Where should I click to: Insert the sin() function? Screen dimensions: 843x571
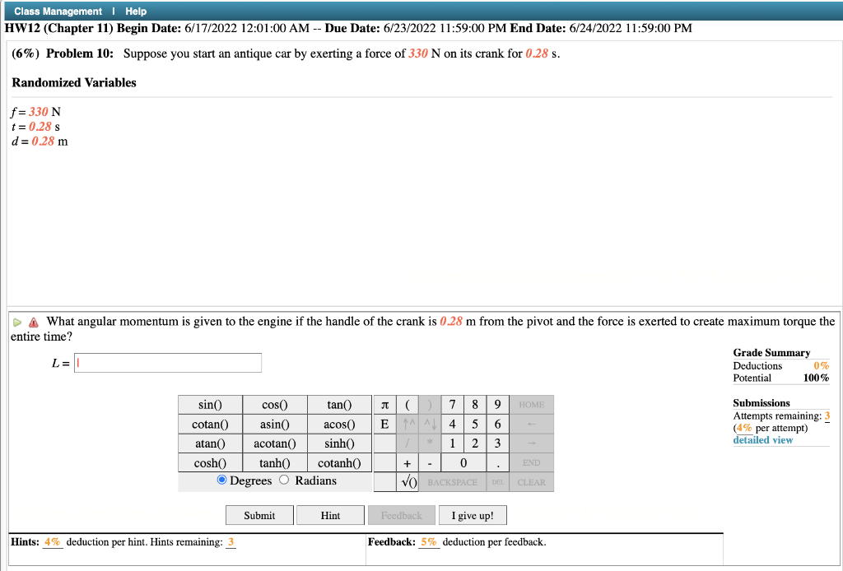210,404
